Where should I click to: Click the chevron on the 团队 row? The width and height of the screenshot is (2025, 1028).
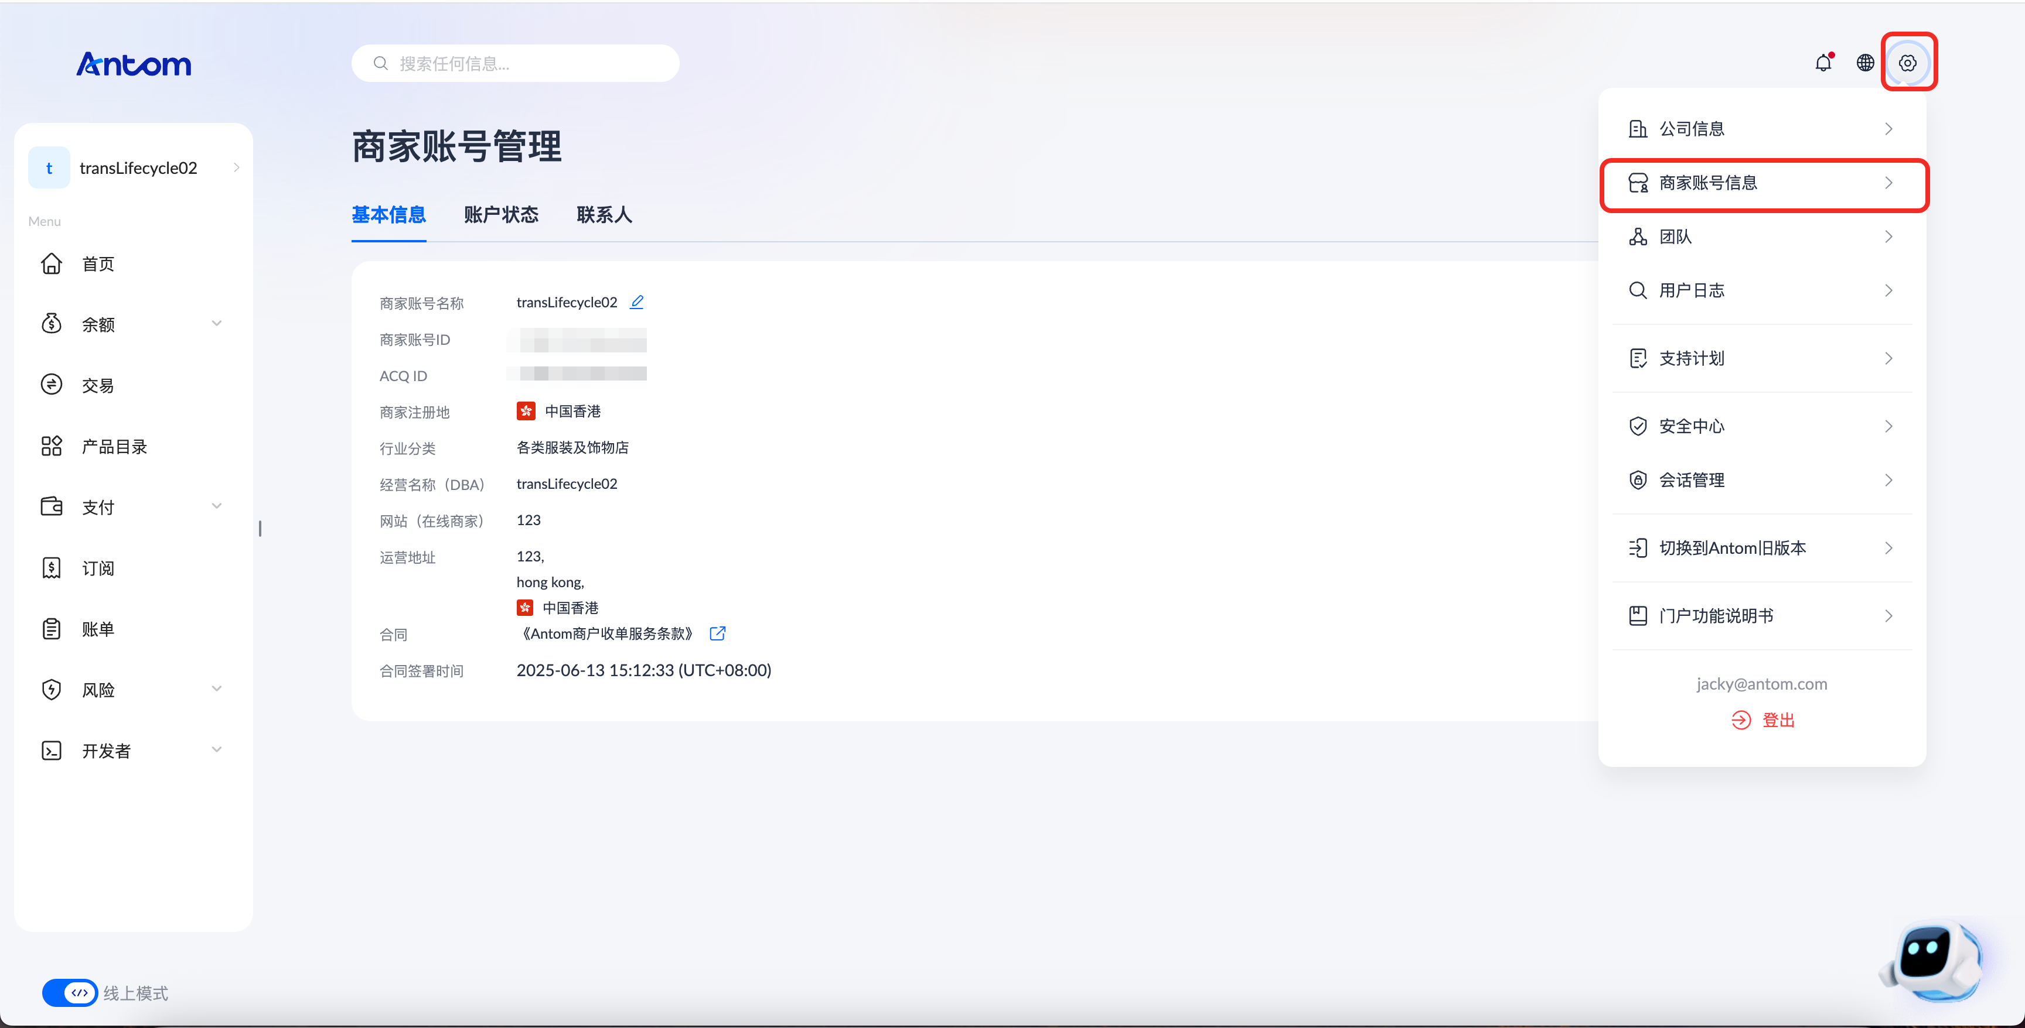point(1888,237)
